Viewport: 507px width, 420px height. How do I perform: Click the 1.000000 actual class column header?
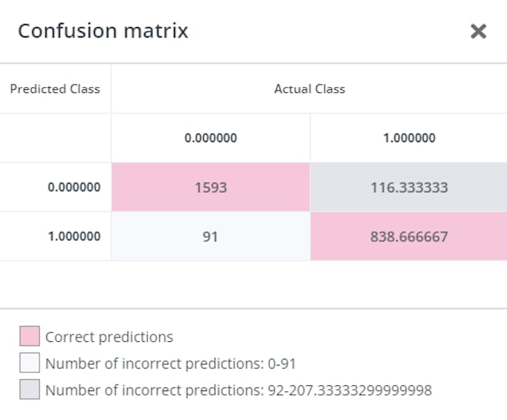(x=409, y=138)
